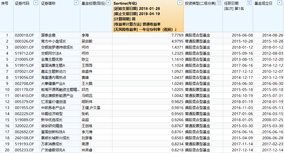Click the tenure date 2013-08-15
The height and width of the screenshot is (153, 284).
coord(242,59)
